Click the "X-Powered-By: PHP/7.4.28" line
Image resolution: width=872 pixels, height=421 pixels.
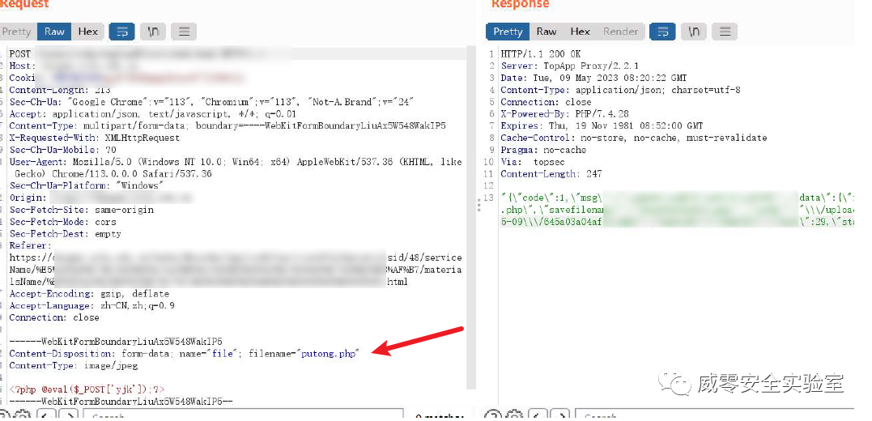tap(564, 114)
